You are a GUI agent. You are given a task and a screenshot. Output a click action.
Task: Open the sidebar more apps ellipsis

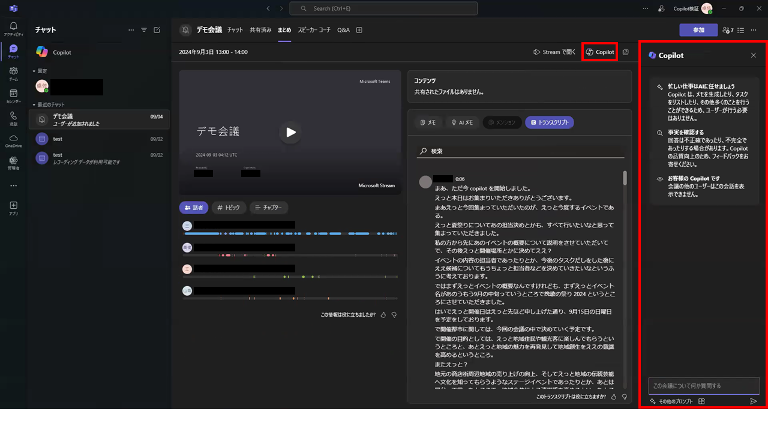coord(13,185)
